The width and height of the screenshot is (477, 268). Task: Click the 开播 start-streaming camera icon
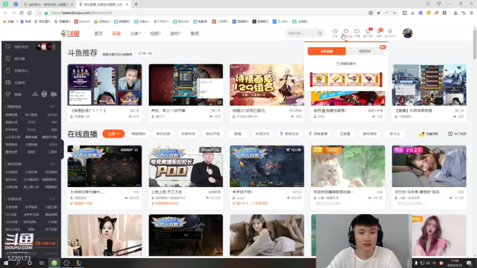pos(357,33)
